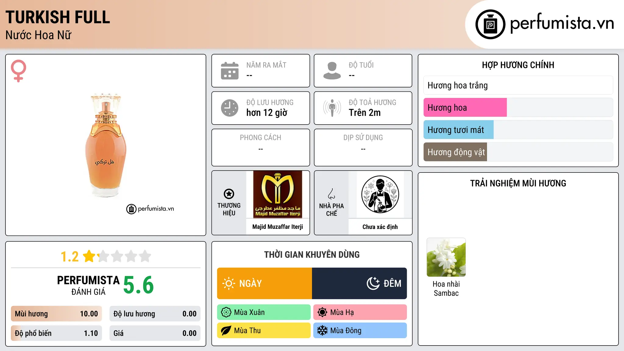Click the small perfumista.vn watermark logo icon
Image resolution: width=624 pixels, height=351 pixels.
pos(131,209)
